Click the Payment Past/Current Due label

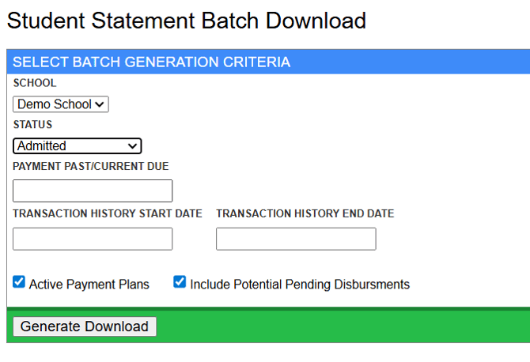tap(91, 167)
